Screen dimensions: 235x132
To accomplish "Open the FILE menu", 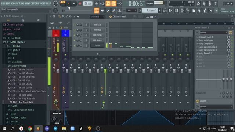I will click(3, 3).
